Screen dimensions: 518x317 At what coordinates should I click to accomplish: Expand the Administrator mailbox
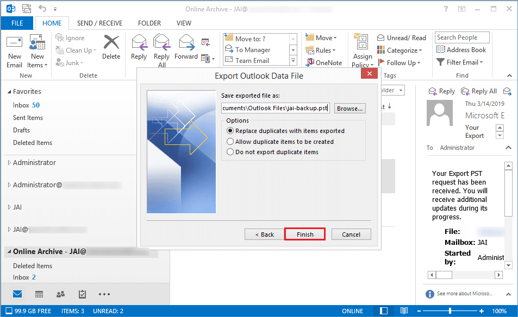click(9, 163)
